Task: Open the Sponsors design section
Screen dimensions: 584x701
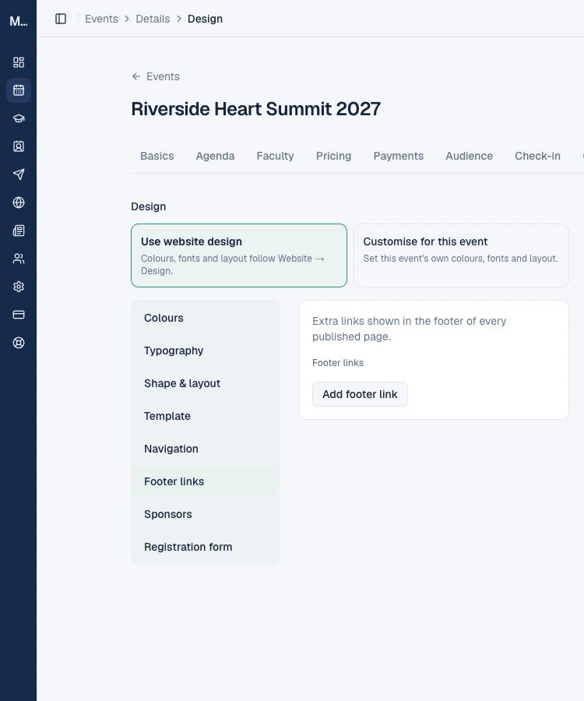Action: (206, 514)
